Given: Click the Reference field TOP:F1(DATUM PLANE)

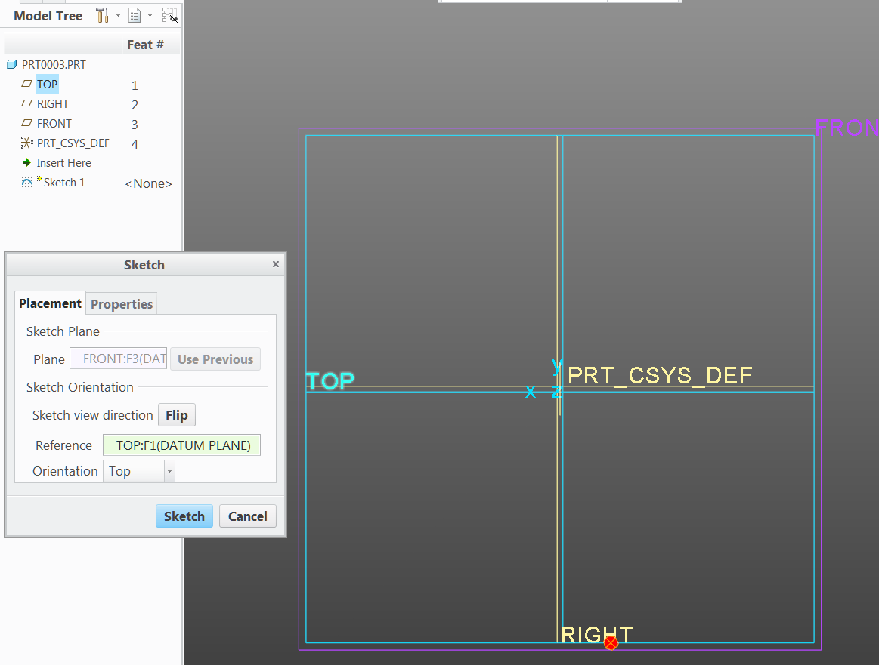Looking at the screenshot, I should pyautogui.click(x=181, y=445).
